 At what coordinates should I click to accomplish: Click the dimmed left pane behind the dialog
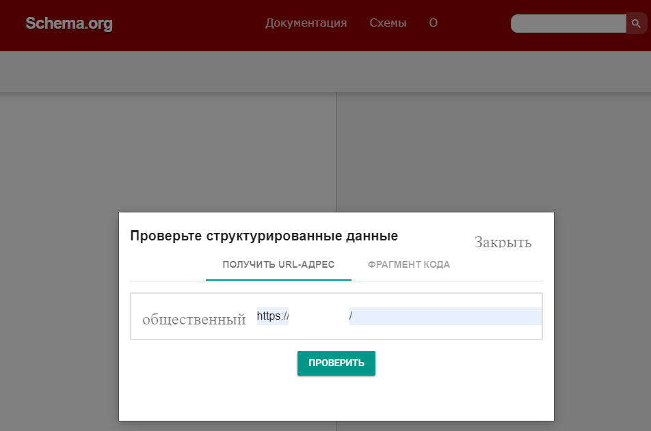click(x=164, y=157)
